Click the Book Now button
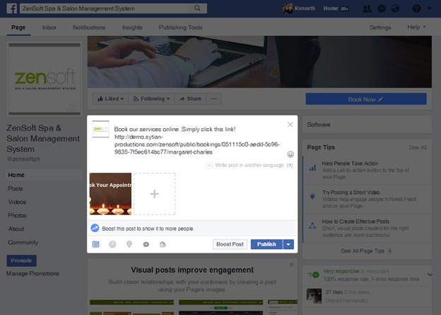 [366, 99]
